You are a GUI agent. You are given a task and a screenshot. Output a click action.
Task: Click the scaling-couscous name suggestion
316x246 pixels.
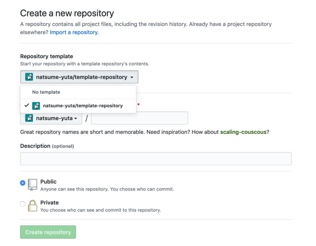(x=242, y=132)
